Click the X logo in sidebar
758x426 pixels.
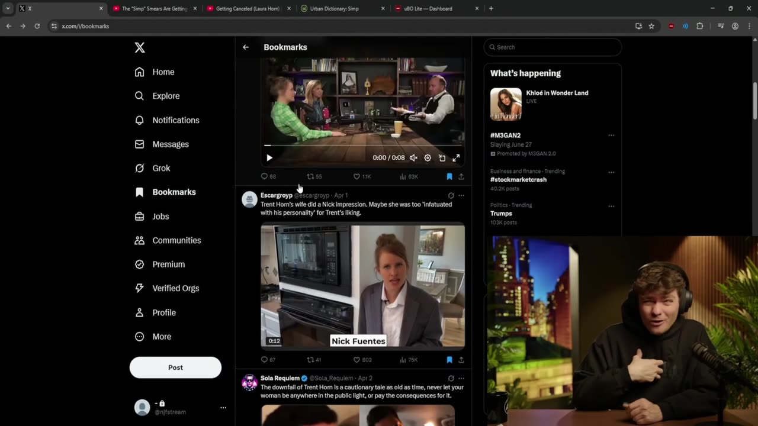pos(140,47)
